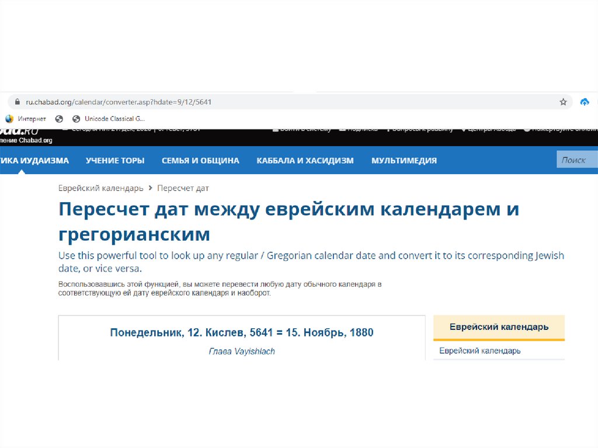Screen dimensions: 598x448
Task: Open the Интернет bookmark
Action: [26, 119]
